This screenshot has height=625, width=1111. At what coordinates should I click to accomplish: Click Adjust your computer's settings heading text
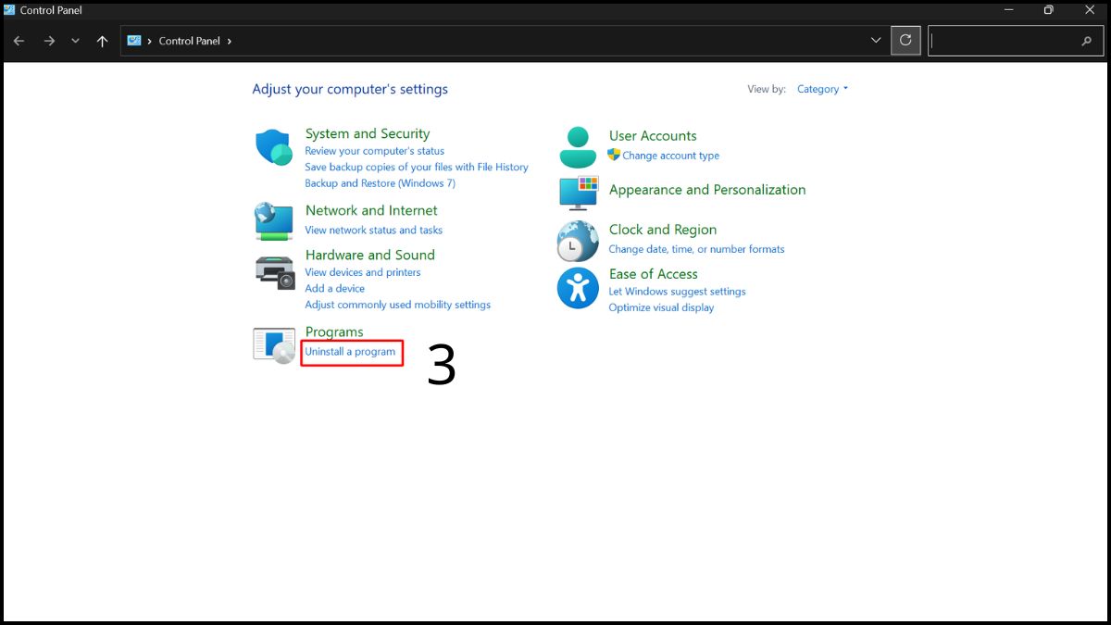350,90
